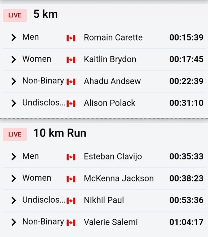Click Canadian flag next to Romain Carette
Image resolution: width=208 pixels, height=237 pixels.
pyautogui.click(x=71, y=38)
